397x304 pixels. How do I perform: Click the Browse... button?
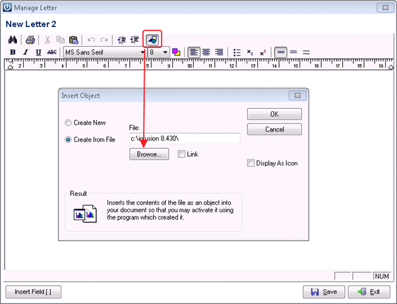[149, 154]
